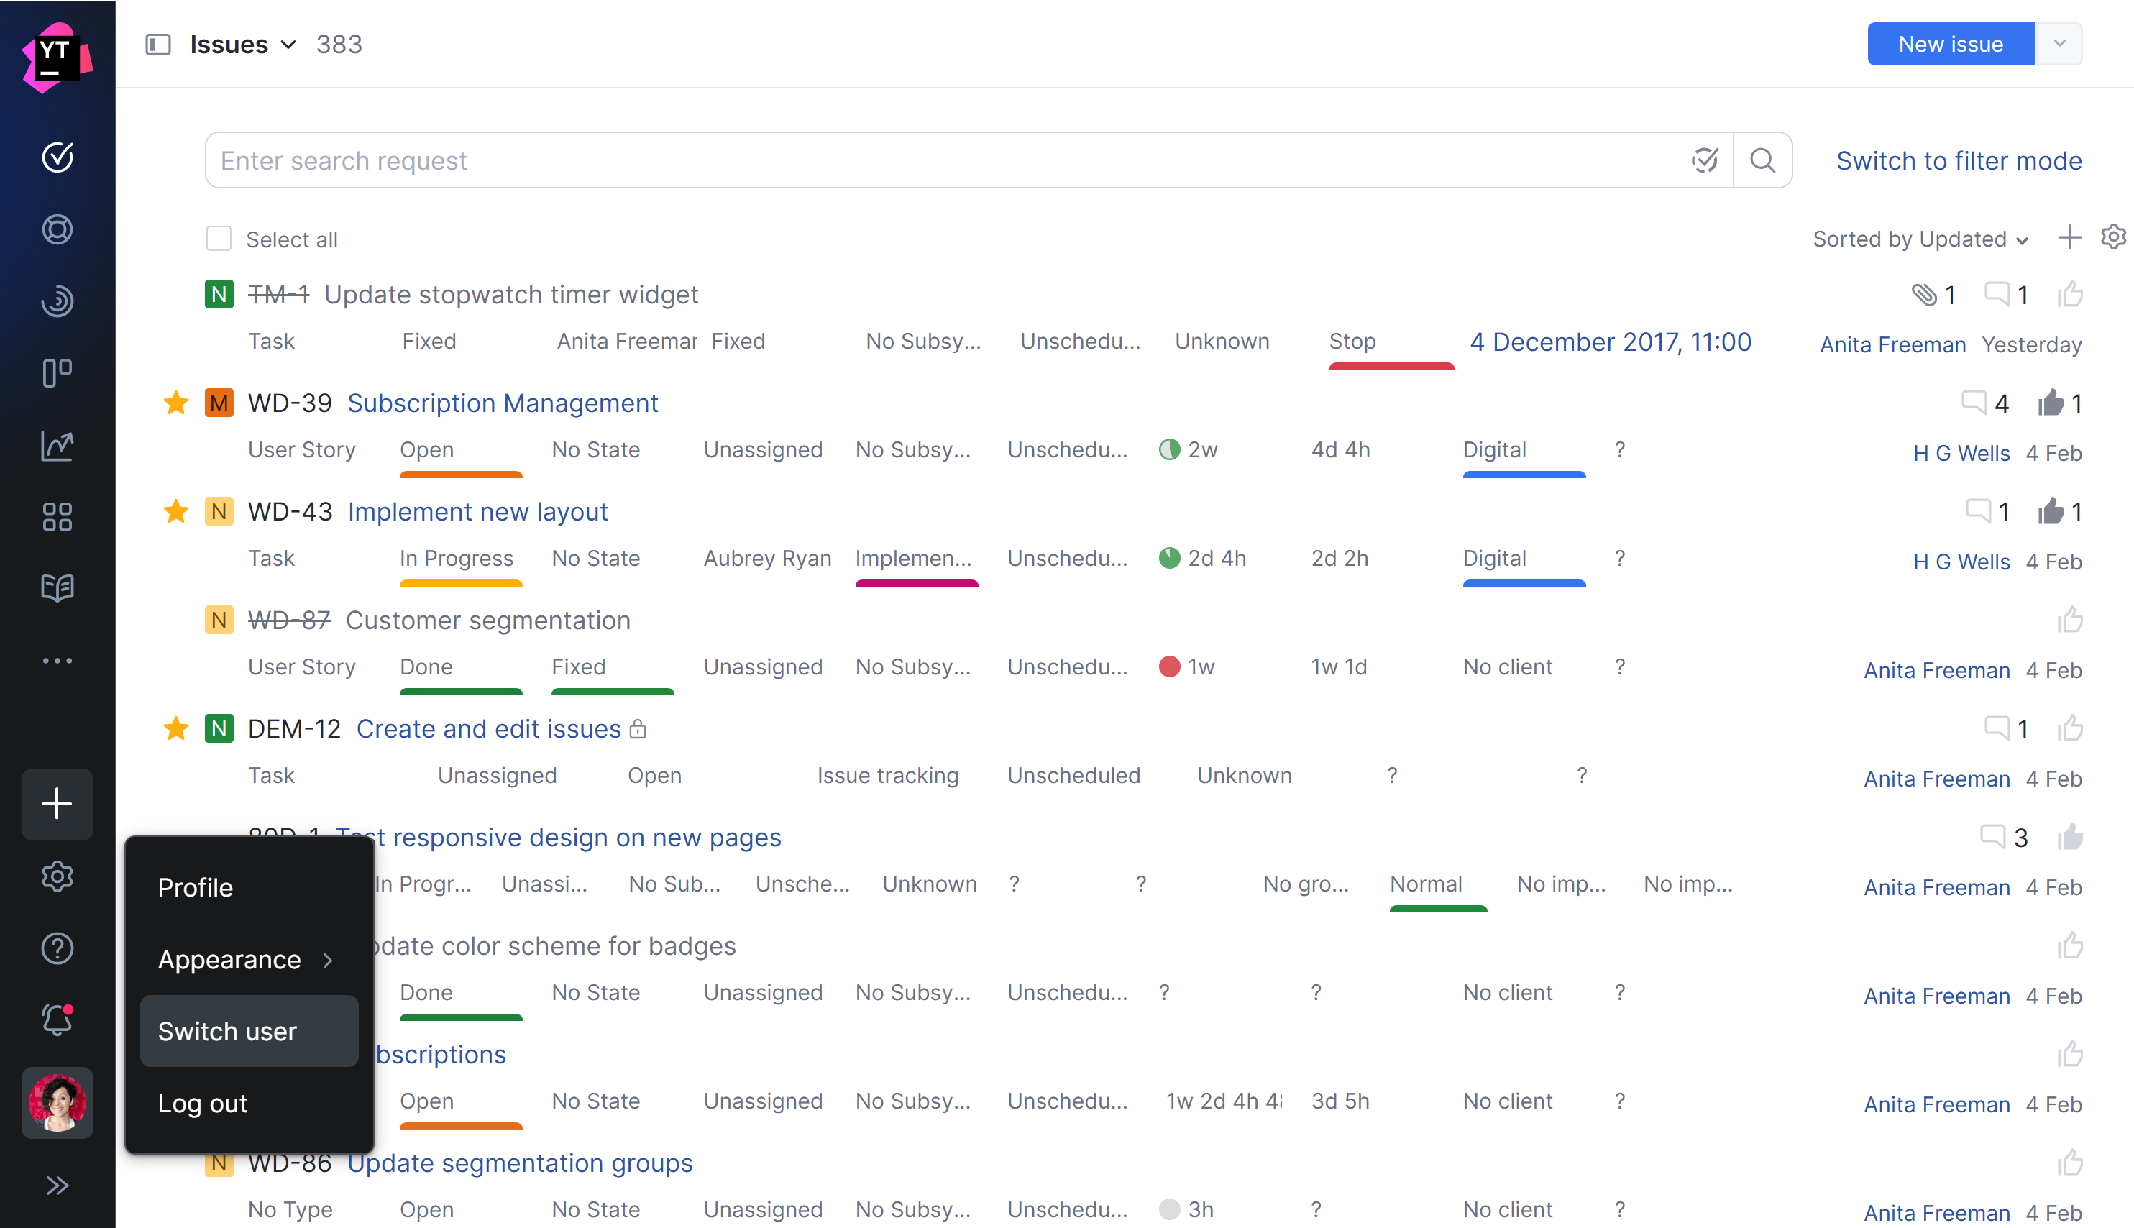
Task: Open the Issues checkmark icon in sidebar
Action: 58,157
